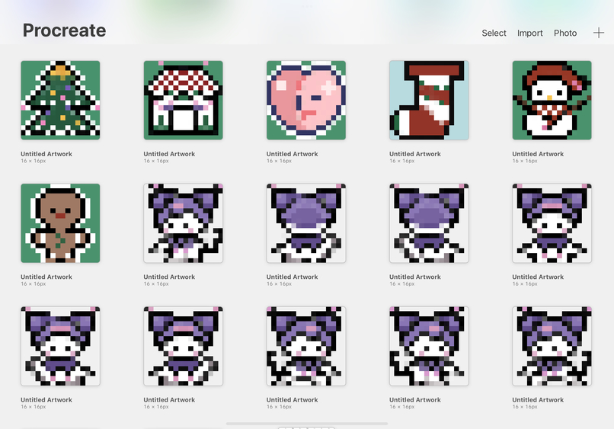Click title under the heart artwork
Image resolution: width=614 pixels, height=429 pixels.
click(292, 154)
